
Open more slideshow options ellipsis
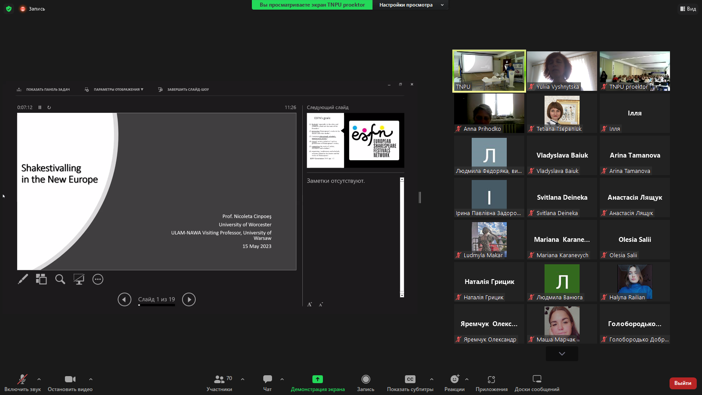(98, 279)
